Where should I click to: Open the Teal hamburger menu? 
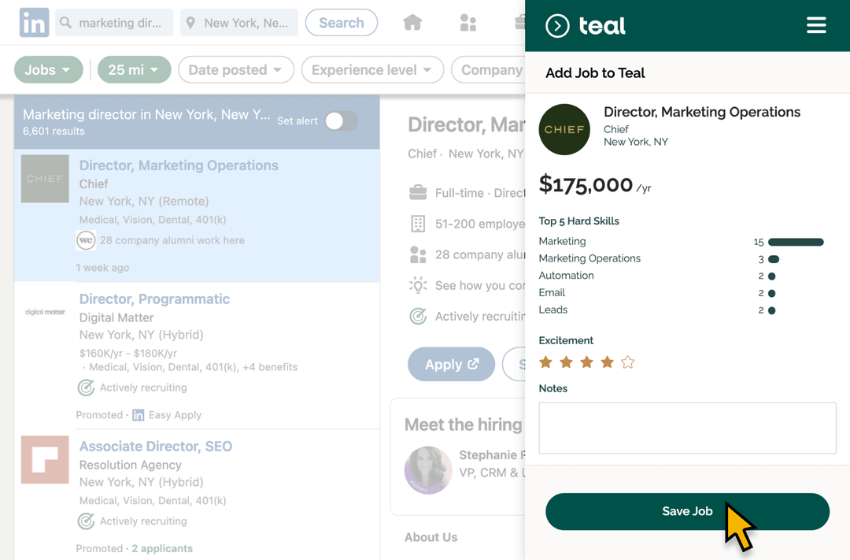coord(816,25)
